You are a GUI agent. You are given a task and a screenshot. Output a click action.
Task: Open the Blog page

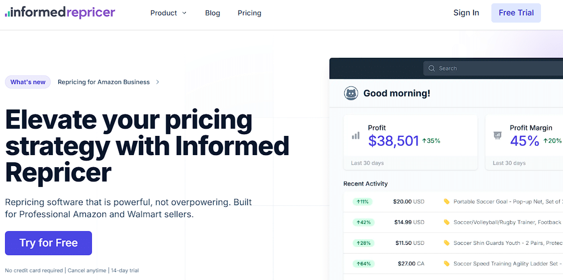point(213,13)
